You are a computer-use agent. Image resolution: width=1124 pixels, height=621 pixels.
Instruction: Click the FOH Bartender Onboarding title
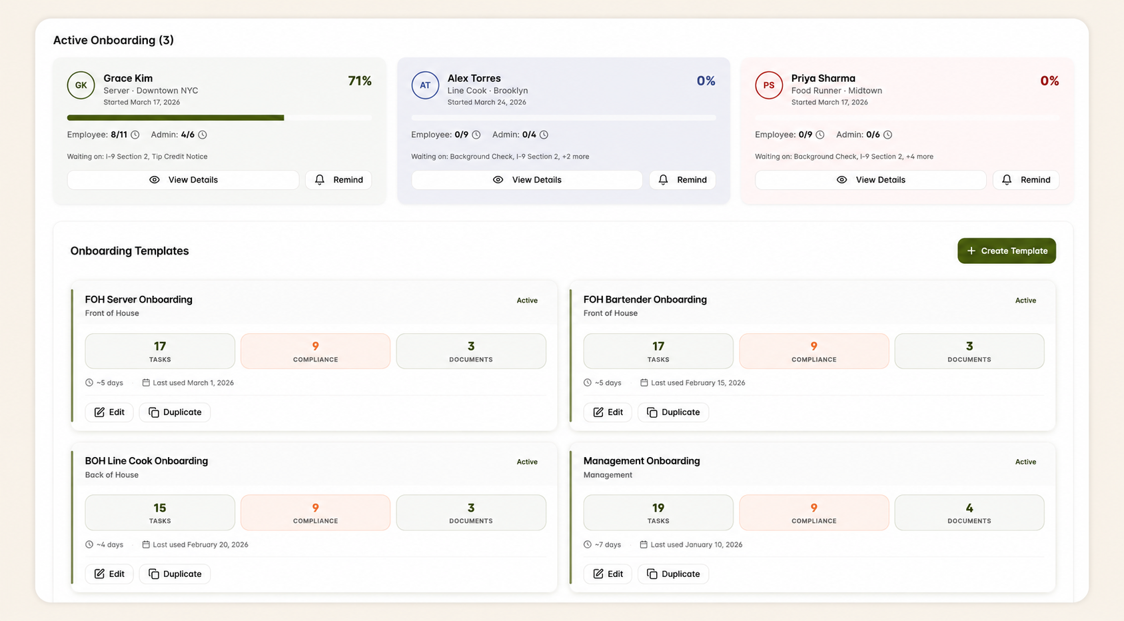[645, 299]
